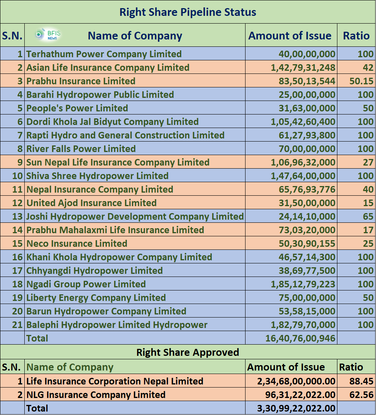Click Chhyangdi Hydropower Limited
The width and height of the screenshot is (376, 415).
(x=94, y=270)
